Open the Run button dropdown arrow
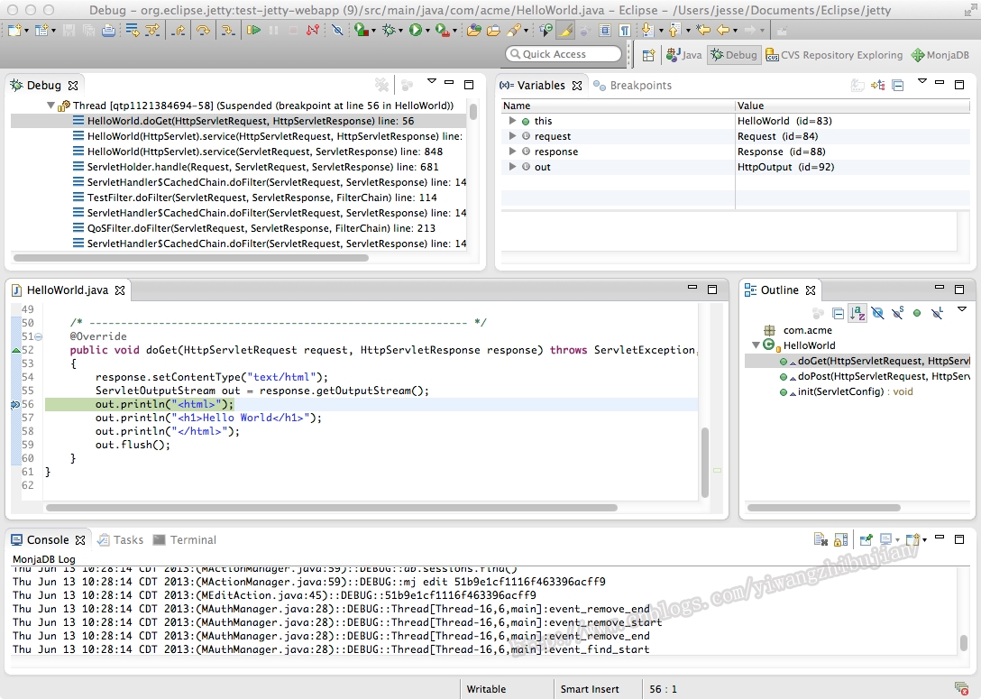The image size is (981, 699). 428,31
